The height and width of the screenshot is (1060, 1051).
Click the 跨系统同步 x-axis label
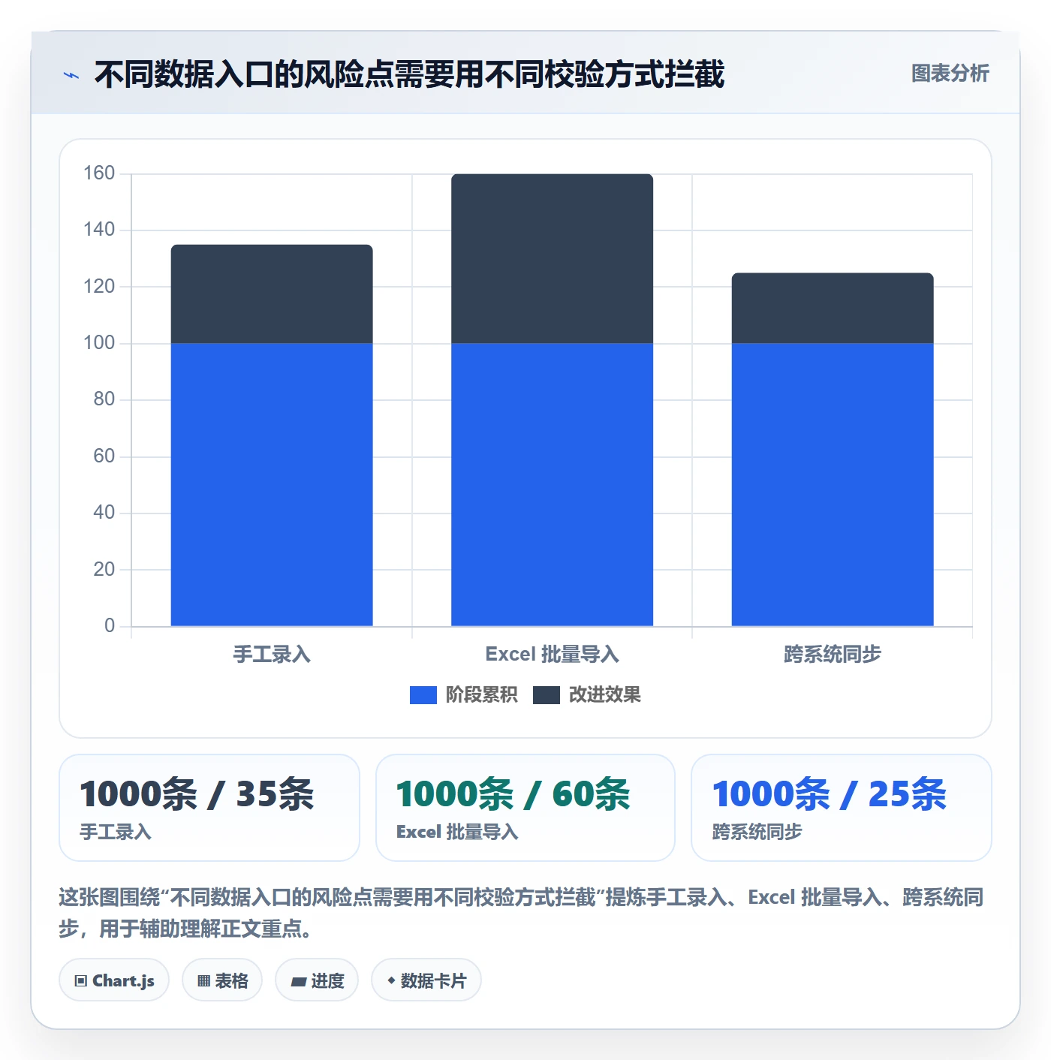pyautogui.click(x=833, y=655)
